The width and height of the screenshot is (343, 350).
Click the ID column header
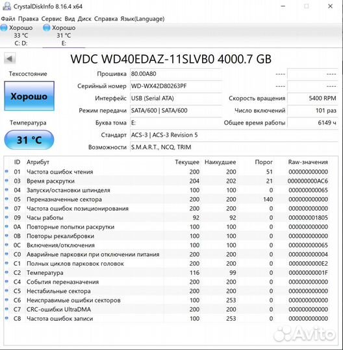pyautogui.click(x=18, y=162)
